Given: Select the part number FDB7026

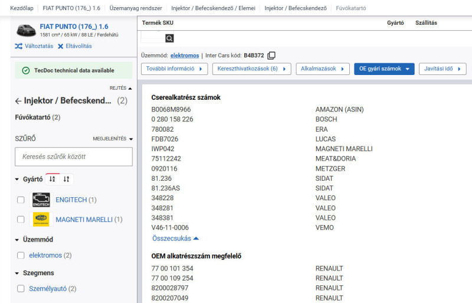Looking at the screenshot, I should point(165,139).
